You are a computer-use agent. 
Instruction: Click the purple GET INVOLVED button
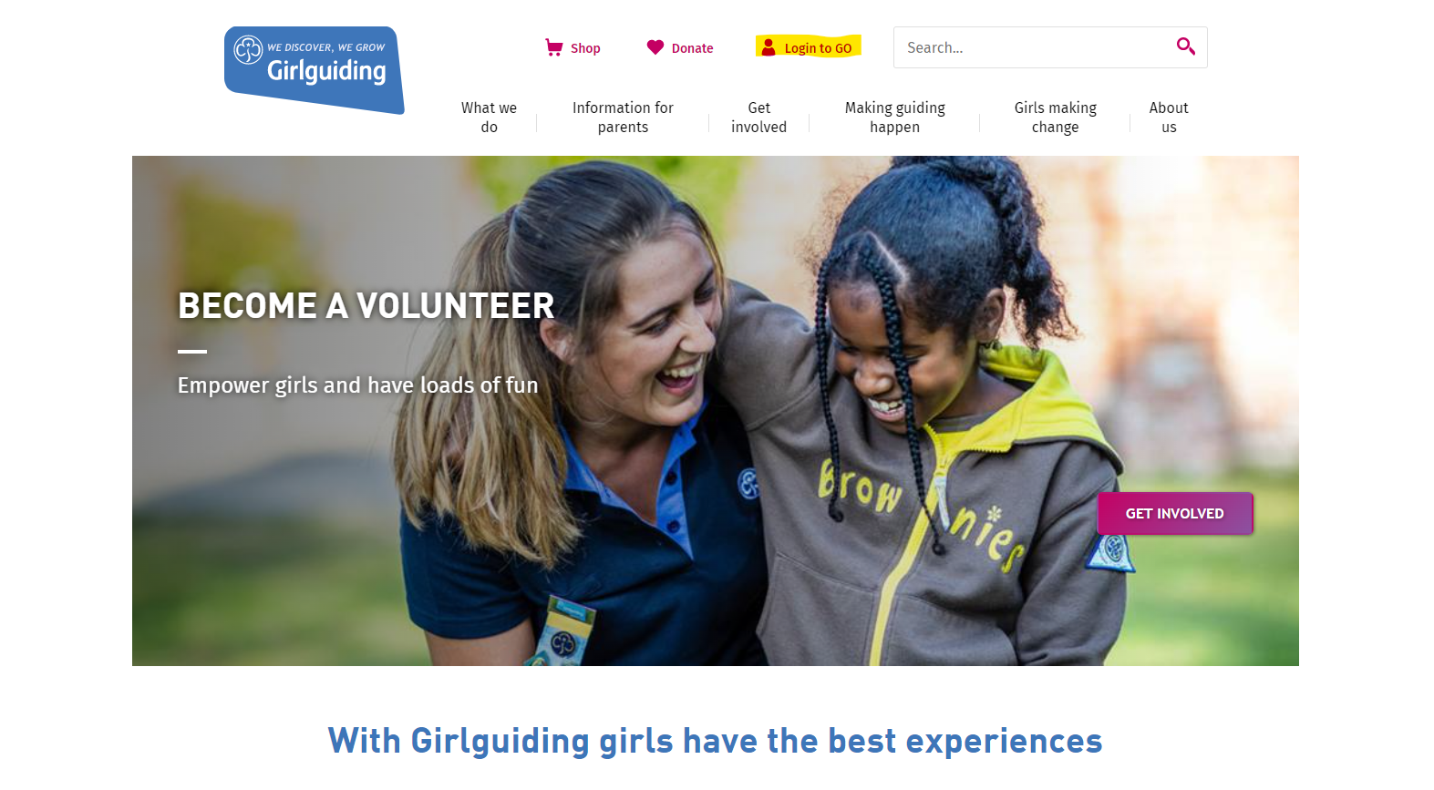[x=1175, y=513]
